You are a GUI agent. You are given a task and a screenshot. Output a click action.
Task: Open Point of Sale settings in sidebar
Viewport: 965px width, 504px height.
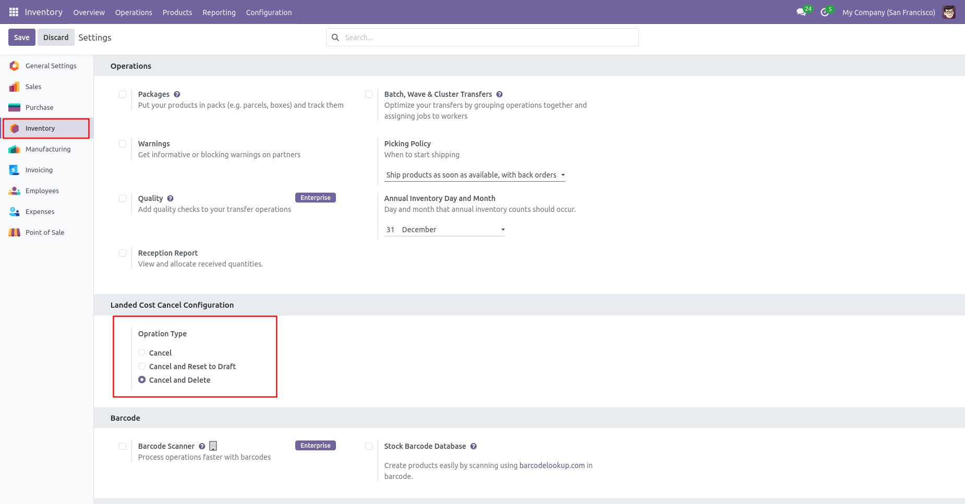click(47, 232)
